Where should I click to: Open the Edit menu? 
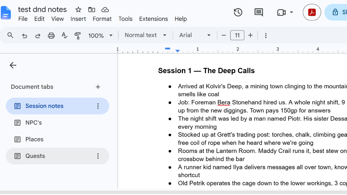click(39, 19)
